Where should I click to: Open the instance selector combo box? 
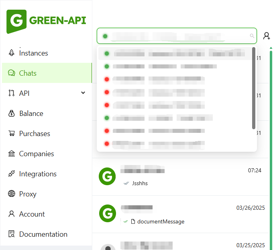(177, 36)
